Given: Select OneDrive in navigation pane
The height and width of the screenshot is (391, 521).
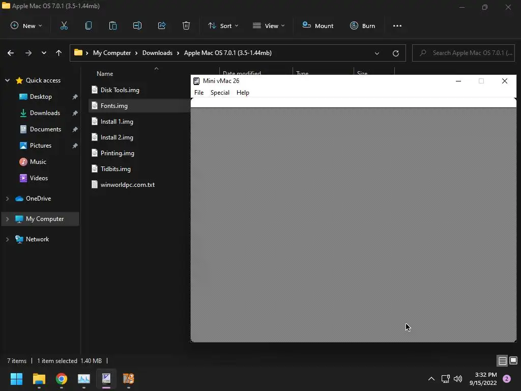Looking at the screenshot, I should [x=38, y=199].
